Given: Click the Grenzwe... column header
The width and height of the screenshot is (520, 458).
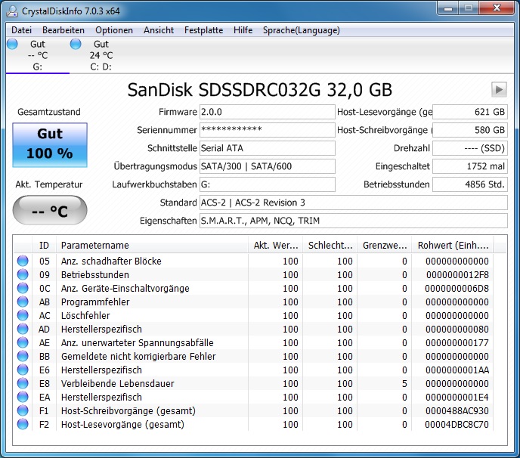Looking at the screenshot, I should point(385,246).
